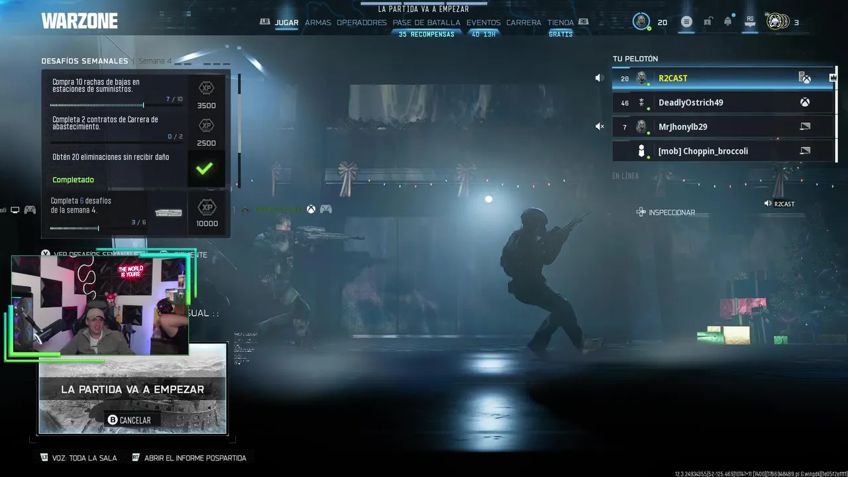
Task: Click the B button icon on Cancelar
Action: (112, 420)
